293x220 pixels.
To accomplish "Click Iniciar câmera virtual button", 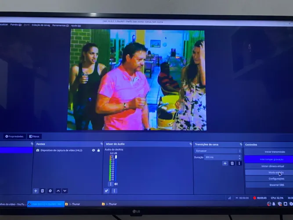I will (269, 166).
